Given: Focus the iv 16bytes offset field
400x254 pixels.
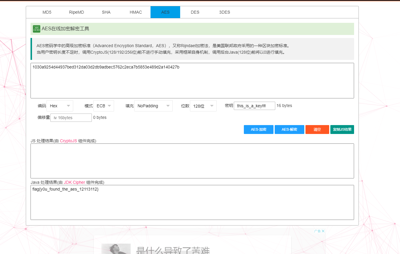Looking at the screenshot, I should pos(71,118).
